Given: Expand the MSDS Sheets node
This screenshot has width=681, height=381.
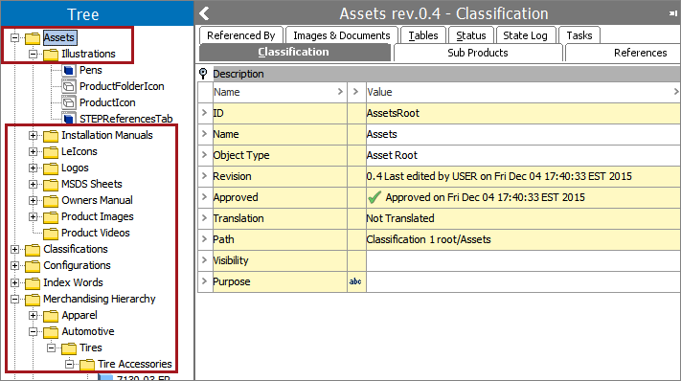Looking at the screenshot, I should coord(33,184).
